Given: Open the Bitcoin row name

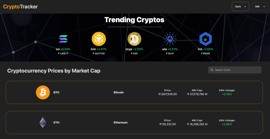Looking at the screenshot, I should [119, 92].
